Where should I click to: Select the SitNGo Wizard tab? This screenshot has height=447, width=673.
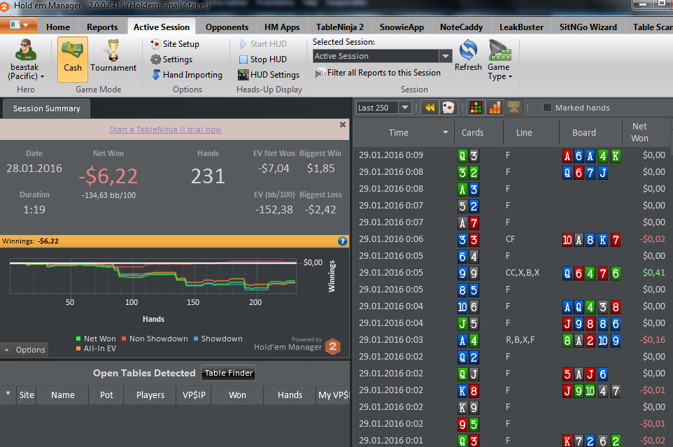pos(588,27)
